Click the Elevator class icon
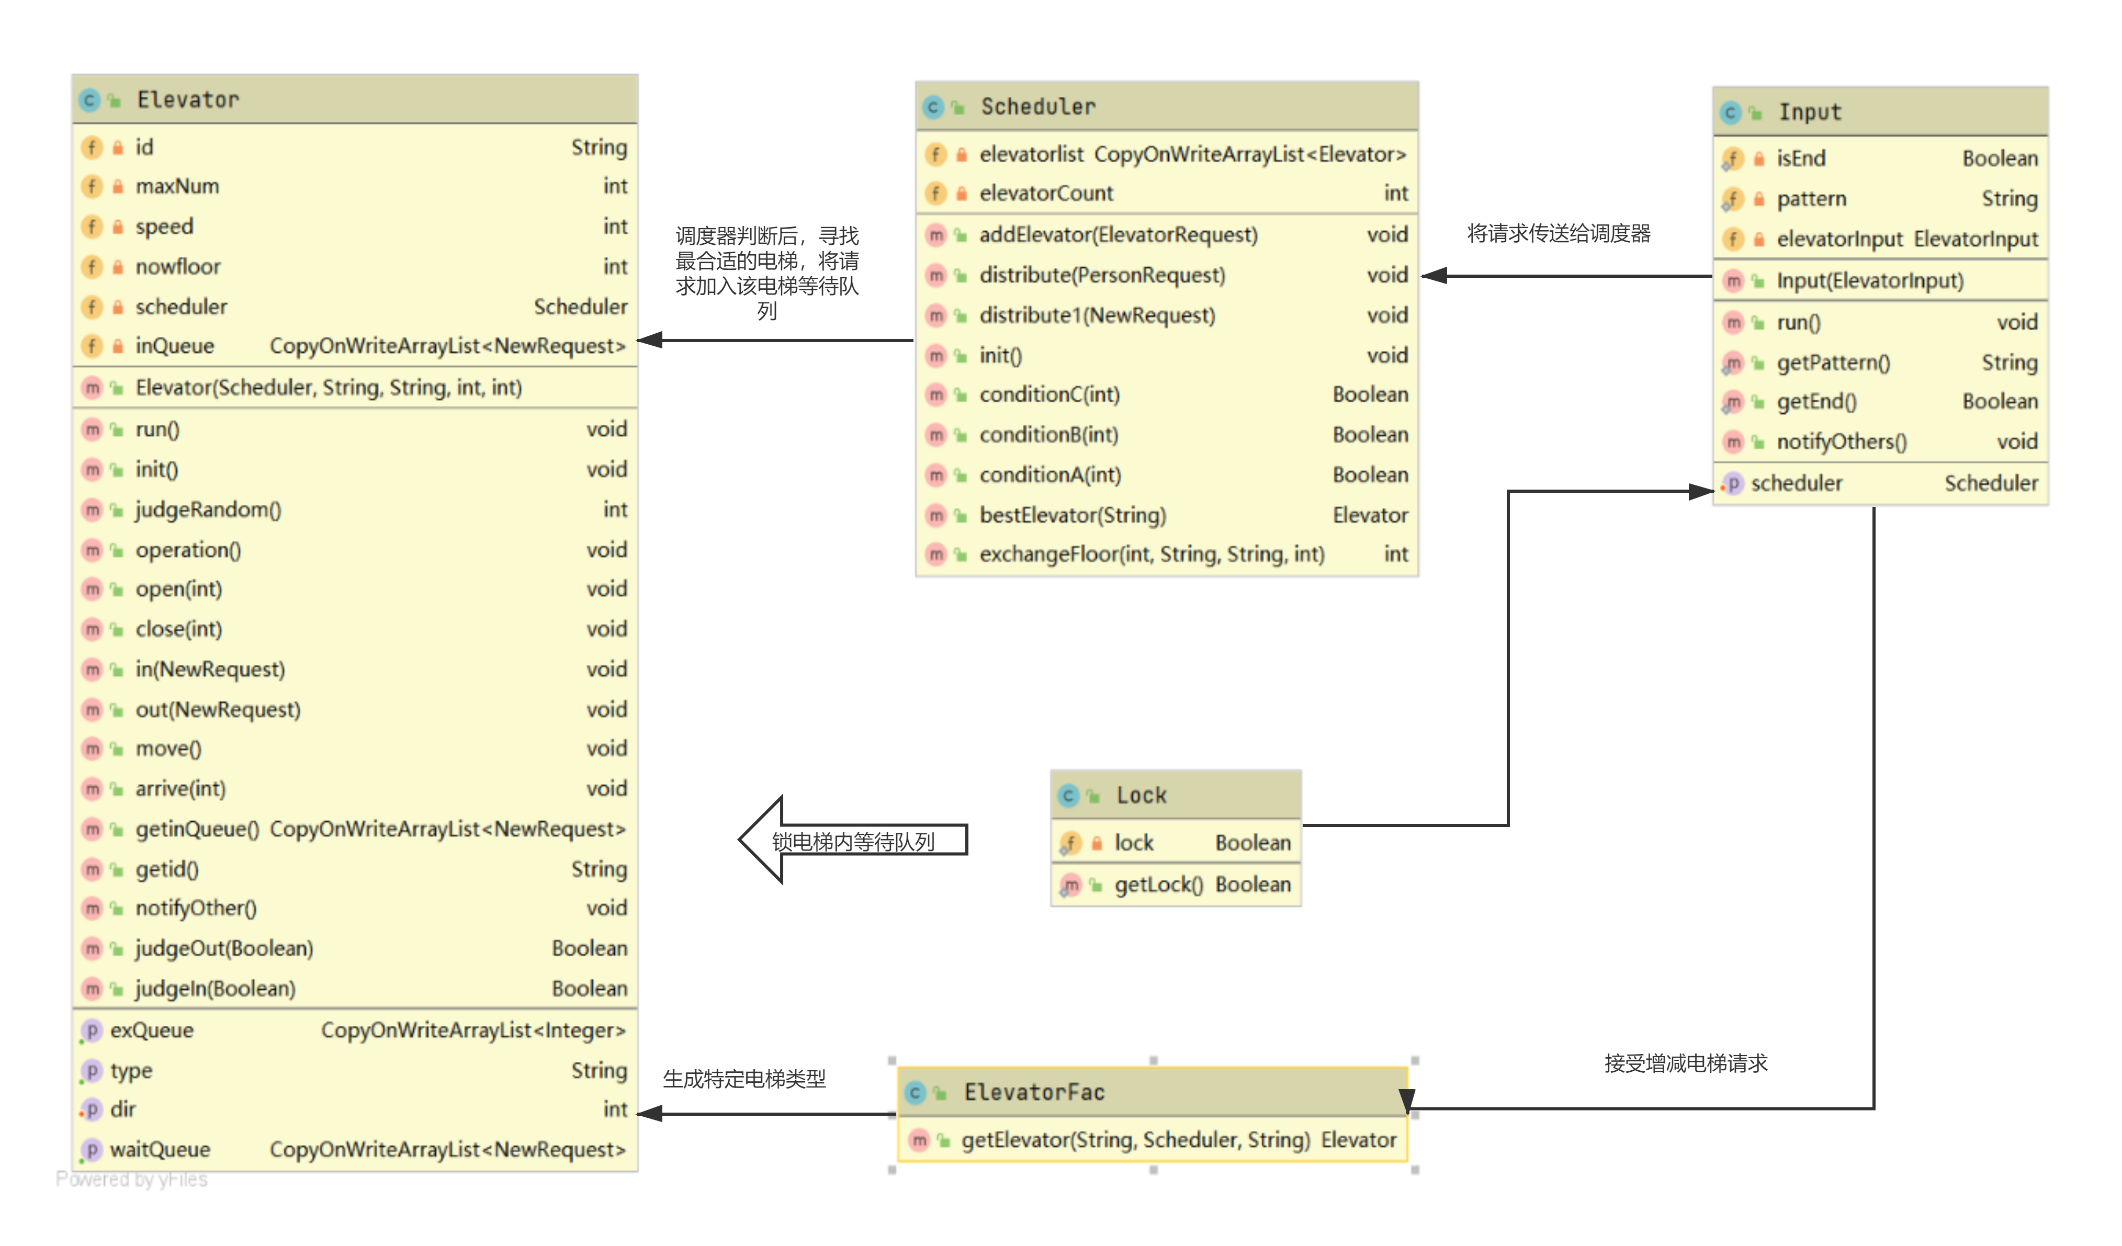The height and width of the screenshot is (1246, 2122). tap(89, 100)
